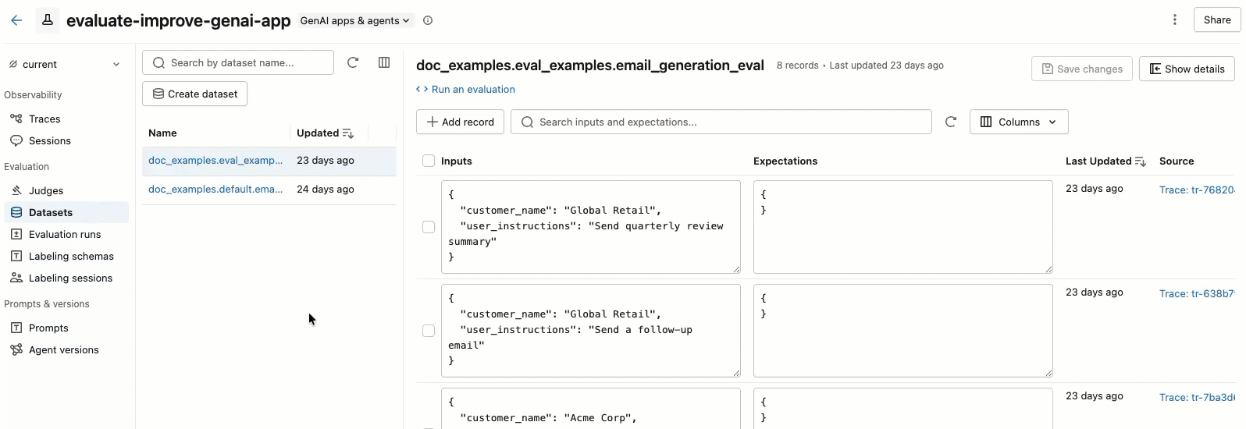This screenshot has height=429, width=1246.
Task: Check the follow-up email record
Action: point(429,331)
